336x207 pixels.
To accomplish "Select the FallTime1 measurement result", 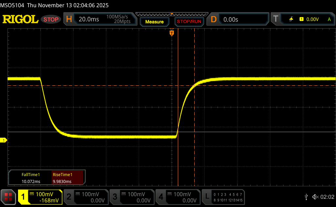I will (x=31, y=178).
